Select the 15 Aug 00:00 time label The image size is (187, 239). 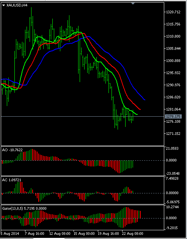coord(84,234)
